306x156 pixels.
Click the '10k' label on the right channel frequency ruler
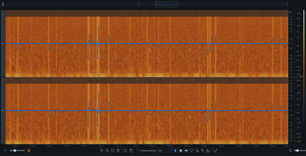point(298,93)
